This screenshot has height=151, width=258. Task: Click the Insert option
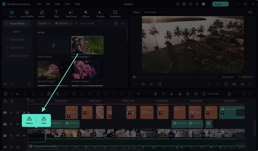point(44,120)
